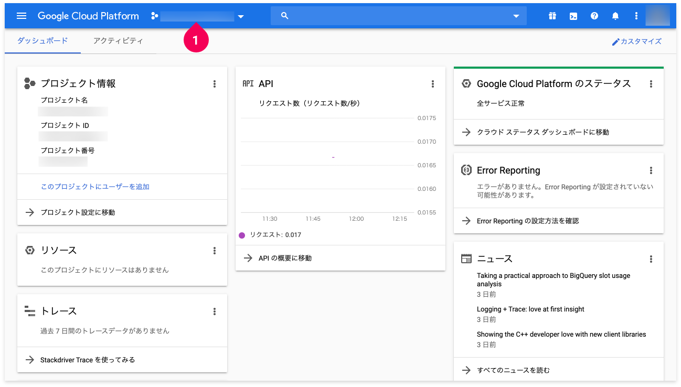The width and height of the screenshot is (681, 387).
Task: Click the プロジェクト ID label
Action: [x=65, y=125]
